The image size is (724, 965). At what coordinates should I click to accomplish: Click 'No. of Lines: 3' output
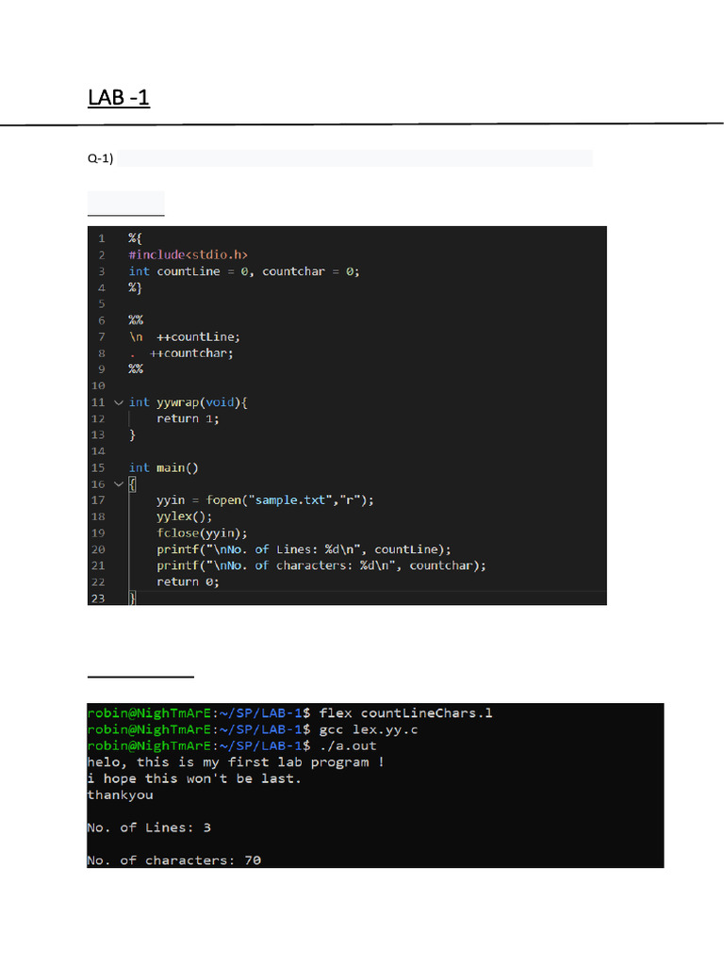149,827
